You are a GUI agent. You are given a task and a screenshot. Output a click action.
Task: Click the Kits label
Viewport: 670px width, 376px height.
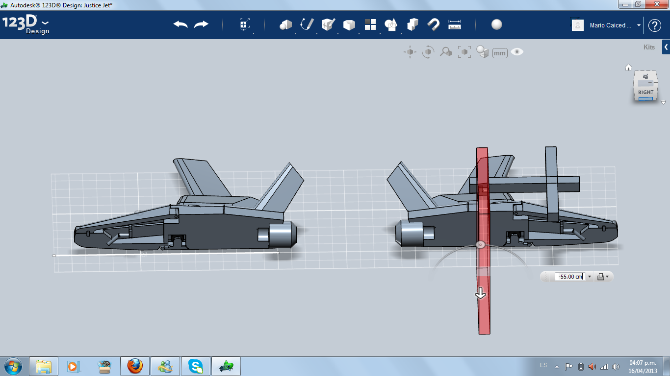pyautogui.click(x=649, y=47)
